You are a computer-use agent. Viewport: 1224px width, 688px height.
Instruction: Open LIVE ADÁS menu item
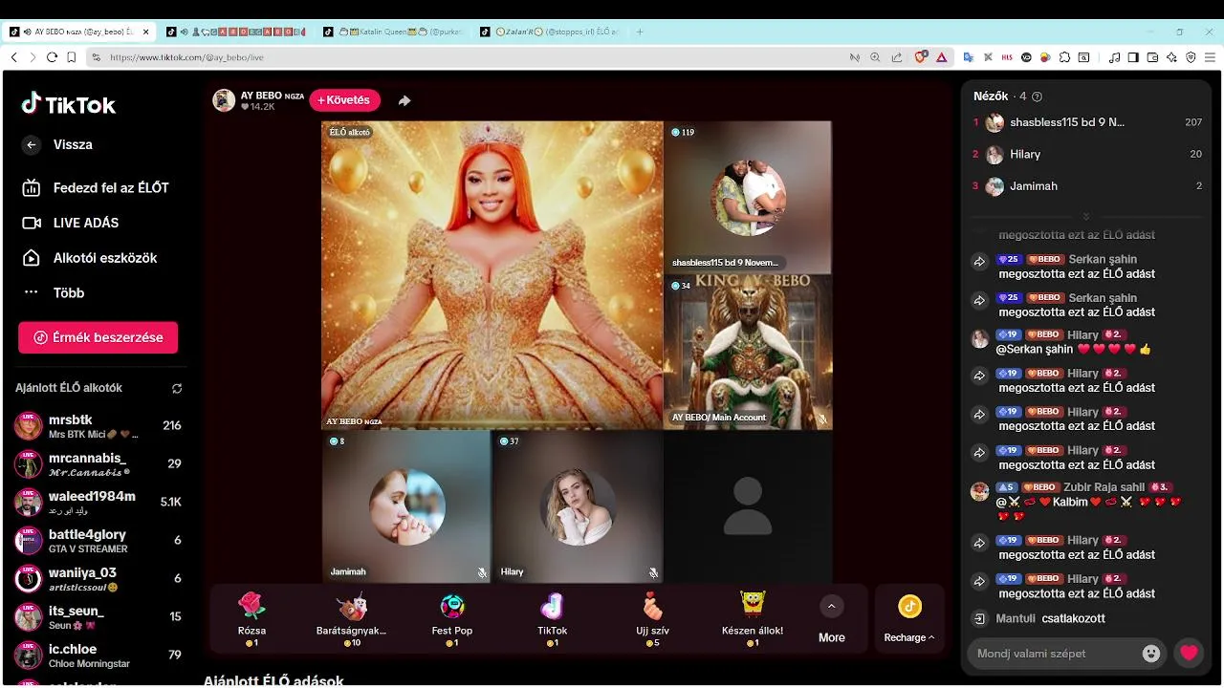pyautogui.click(x=71, y=223)
